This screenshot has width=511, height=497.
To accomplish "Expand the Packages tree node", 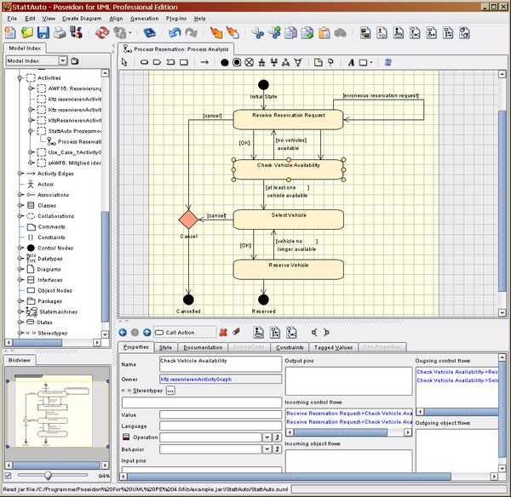I will click(20, 301).
